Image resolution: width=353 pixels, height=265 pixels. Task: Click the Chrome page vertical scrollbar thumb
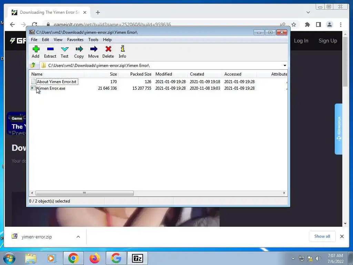pos(345,62)
